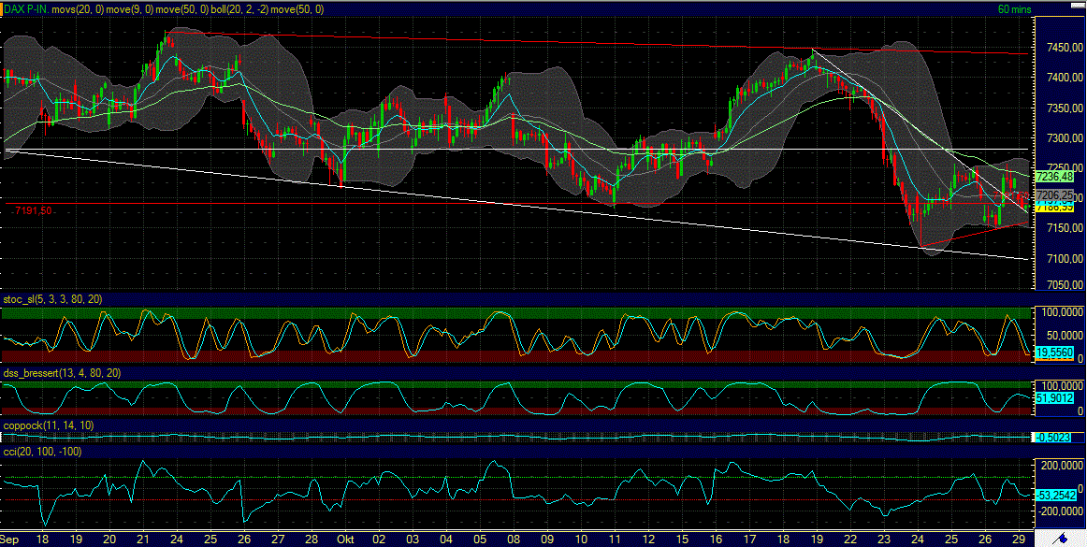Click Okt on the date axis

tap(347, 540)
